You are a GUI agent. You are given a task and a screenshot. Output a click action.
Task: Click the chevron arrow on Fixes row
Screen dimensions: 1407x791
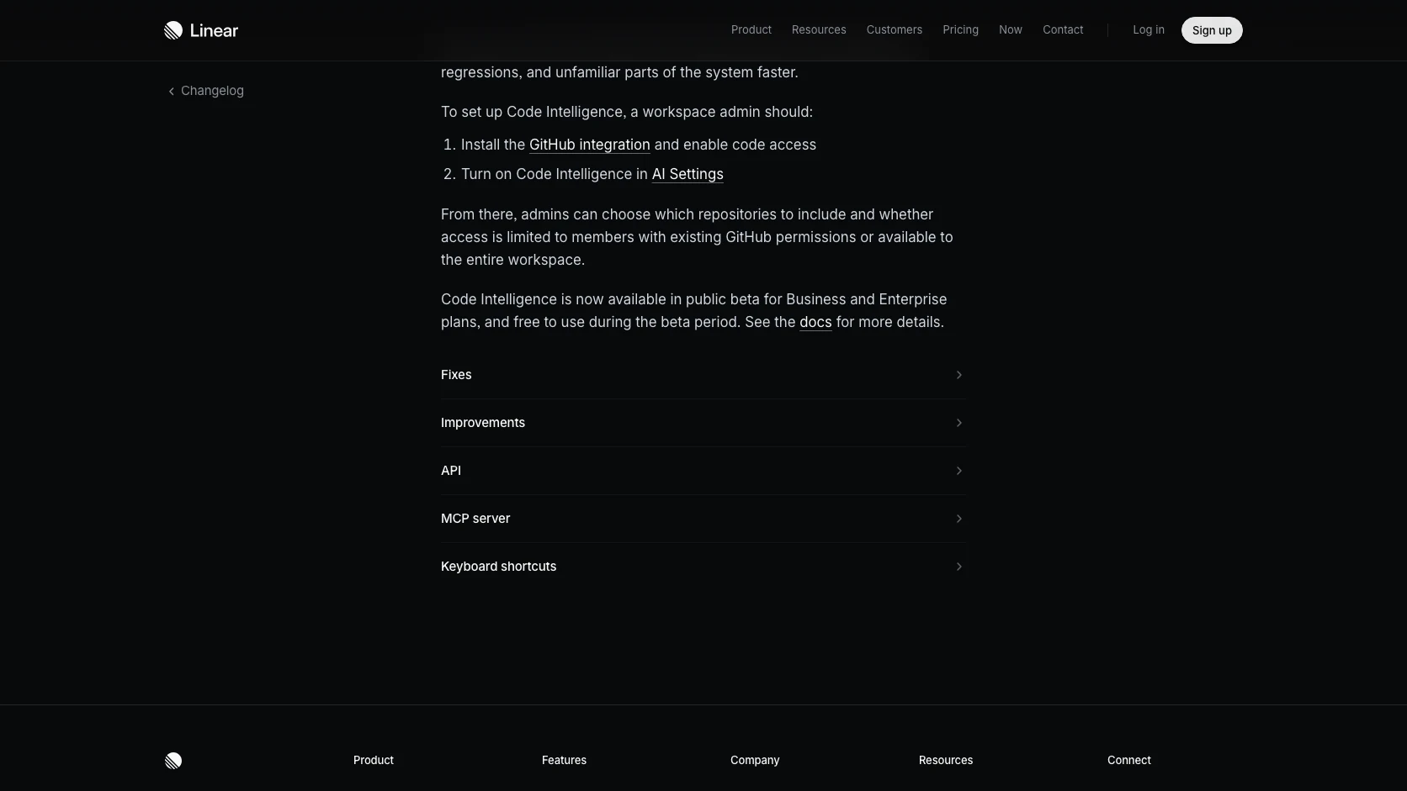pos(958,375)
